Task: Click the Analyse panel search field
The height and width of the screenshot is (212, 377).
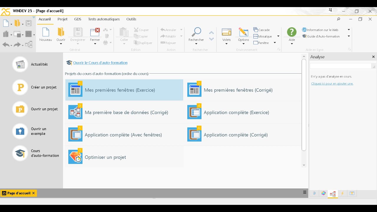Action: click(x=340, y=66)
